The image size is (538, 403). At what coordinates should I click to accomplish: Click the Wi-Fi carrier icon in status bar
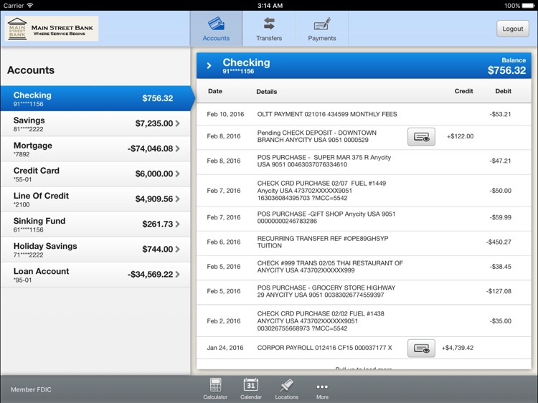(x=30, y=6)
